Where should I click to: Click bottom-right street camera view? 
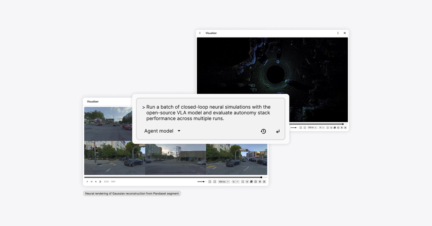click(x=237, y=159)
